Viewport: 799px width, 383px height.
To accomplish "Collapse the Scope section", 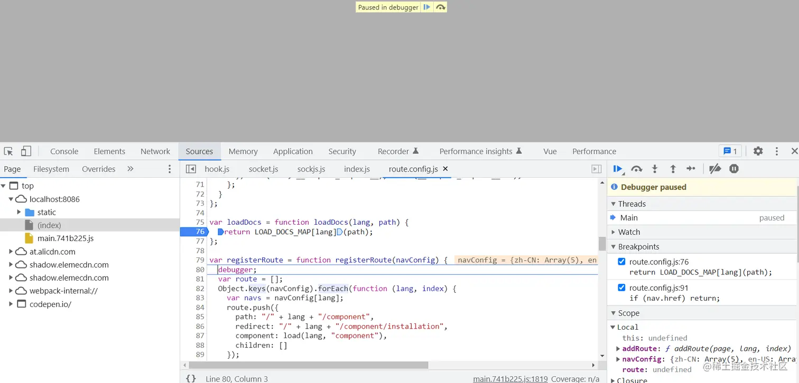I will click(614, 313).
